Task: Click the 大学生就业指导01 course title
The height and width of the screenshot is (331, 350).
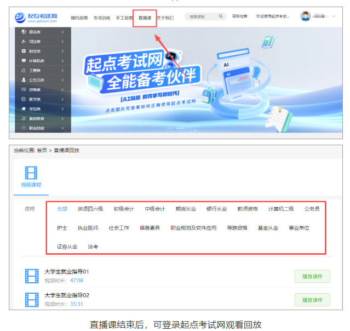Action: (x=66, y=272)
